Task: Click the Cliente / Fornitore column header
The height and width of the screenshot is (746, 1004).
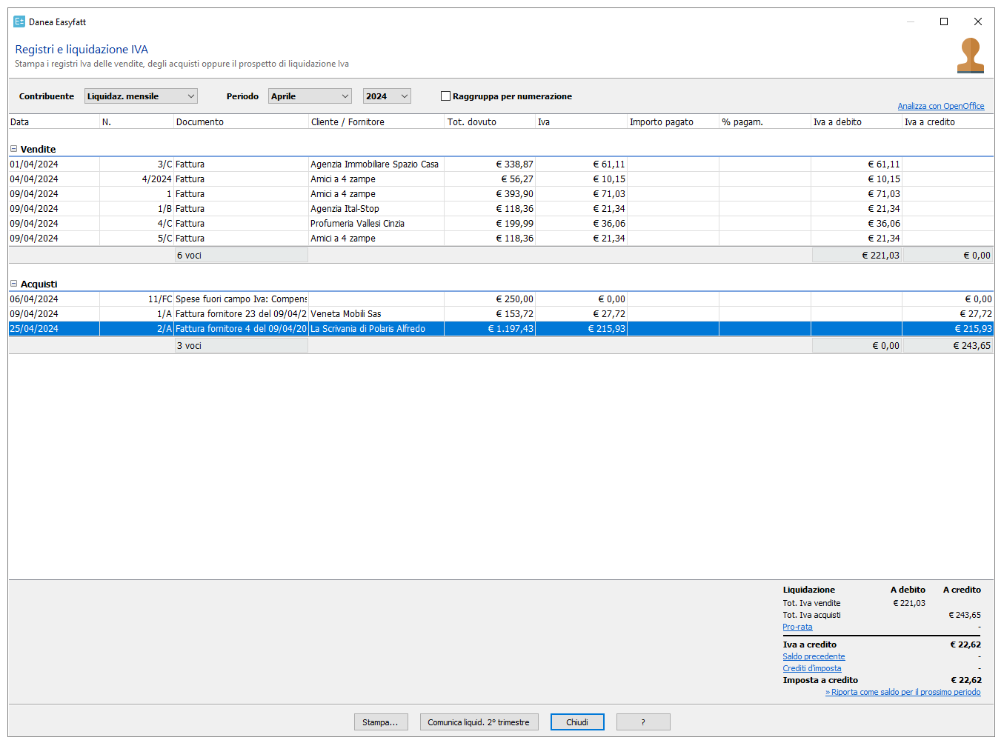Action: tap(376, 122)
